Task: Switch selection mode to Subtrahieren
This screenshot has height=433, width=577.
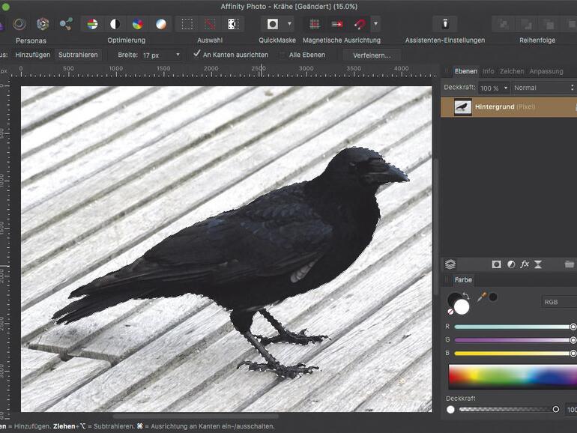Action: [x=77, y=55]
